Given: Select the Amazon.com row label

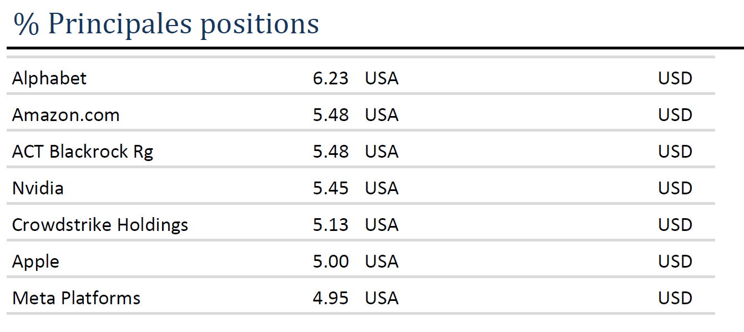Looking at the screenshot, I should tap(66, 115).
